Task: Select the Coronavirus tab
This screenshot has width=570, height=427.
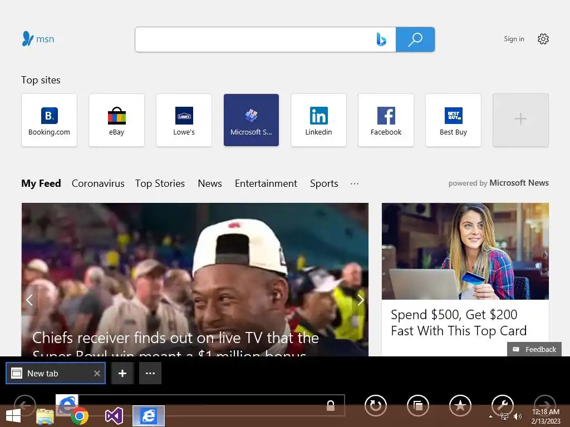Action: click(98, 183)
